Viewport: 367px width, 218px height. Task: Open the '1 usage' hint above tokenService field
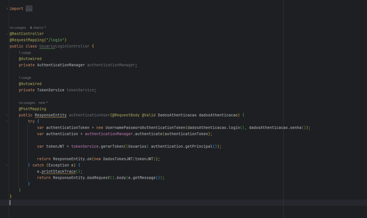tap(25, 78)
